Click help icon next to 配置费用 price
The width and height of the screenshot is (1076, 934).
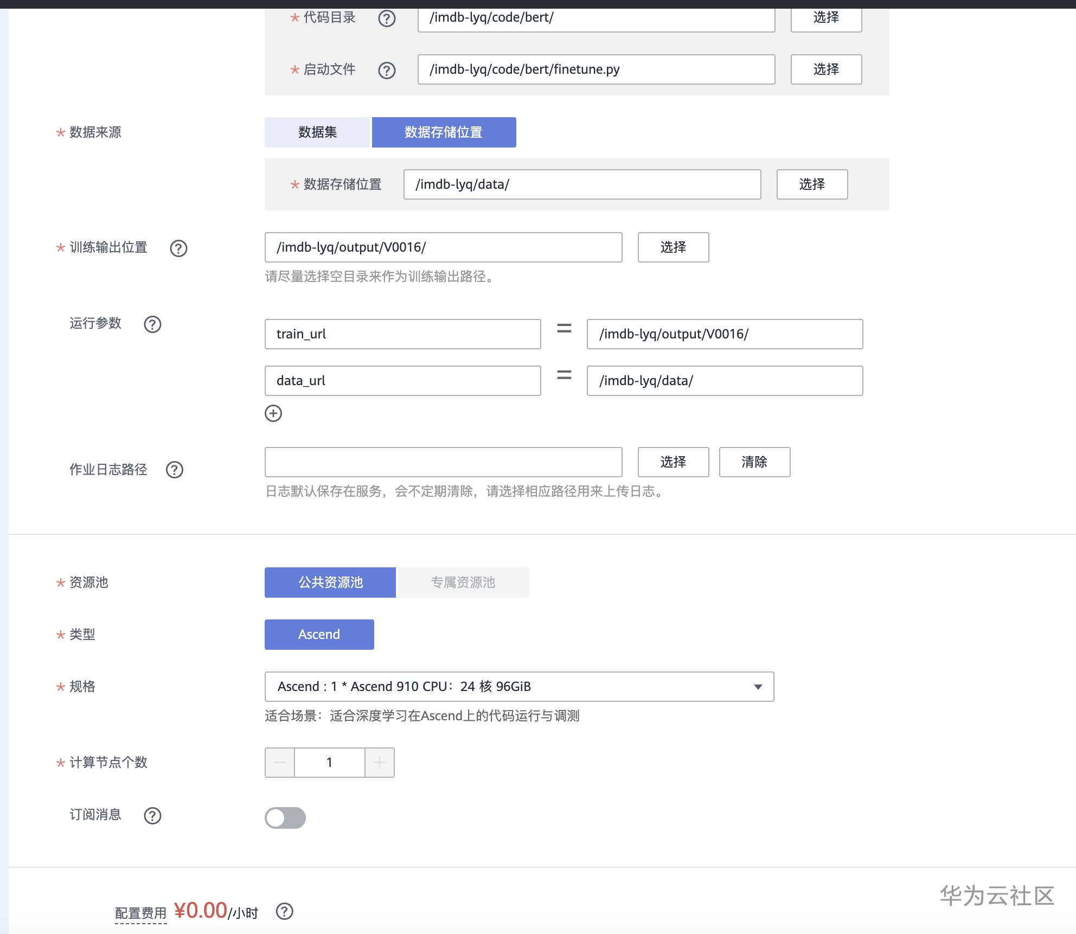click(285, 911)
